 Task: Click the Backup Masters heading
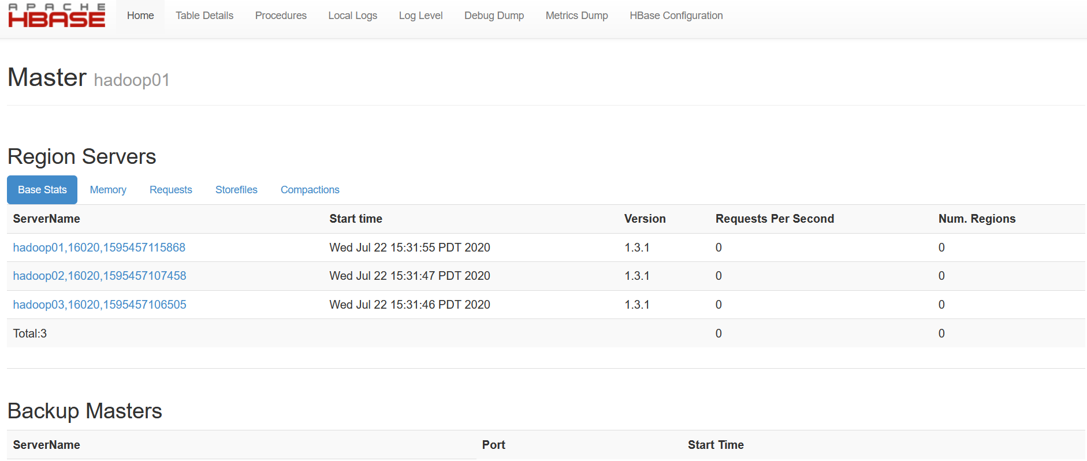point(85,411)
